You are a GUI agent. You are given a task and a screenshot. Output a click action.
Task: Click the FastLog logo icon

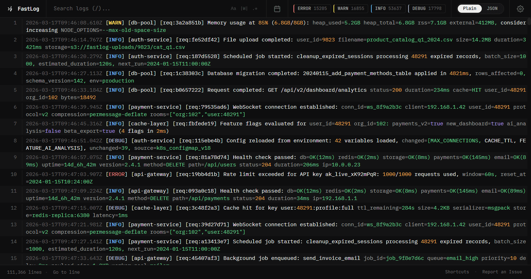(10, 9)
